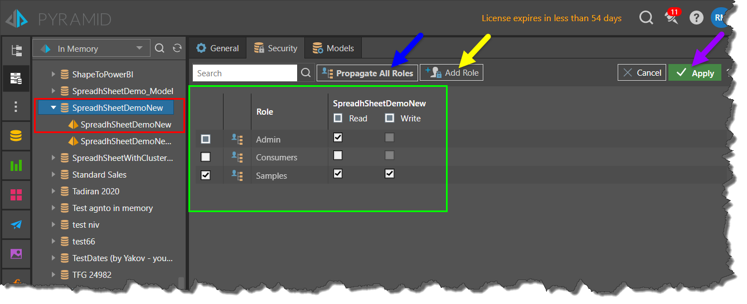Expand the SpreadhSheetWithCluster node

coord(54,158)
